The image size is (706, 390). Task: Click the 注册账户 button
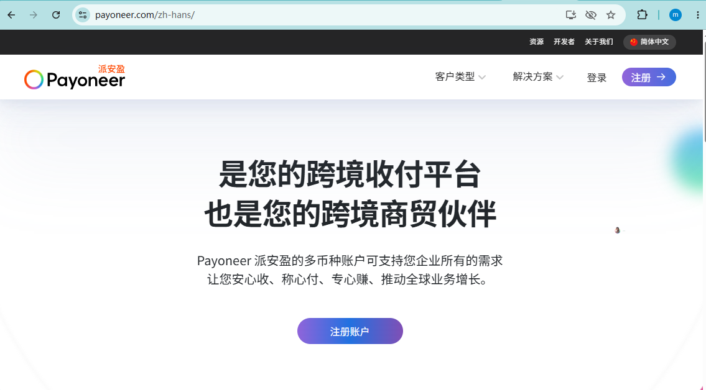tap(350, 331)
